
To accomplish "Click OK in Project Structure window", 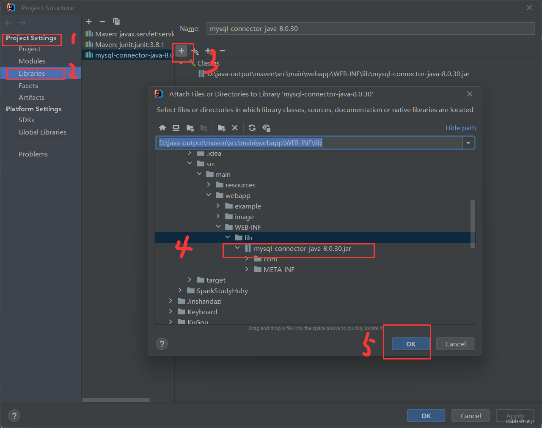I will pos(426,416).
